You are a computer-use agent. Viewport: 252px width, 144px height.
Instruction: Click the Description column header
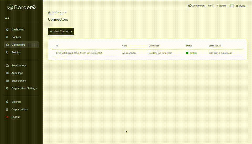point(154,46)
